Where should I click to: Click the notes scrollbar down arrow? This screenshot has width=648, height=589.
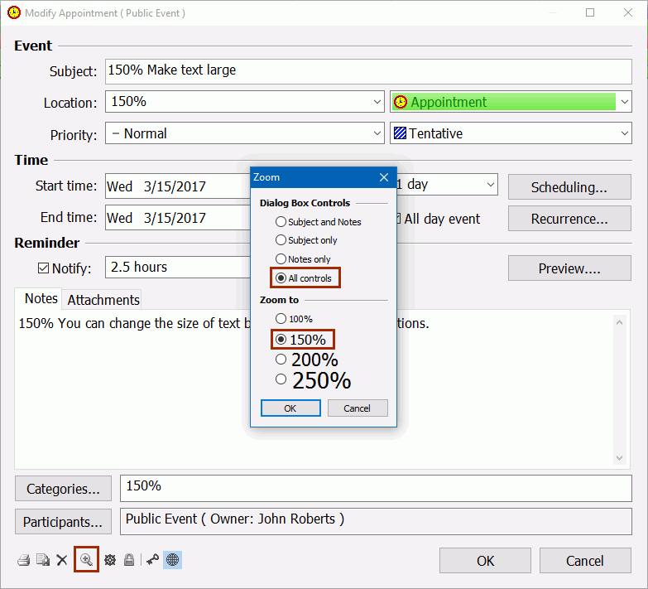coord(619,457)
